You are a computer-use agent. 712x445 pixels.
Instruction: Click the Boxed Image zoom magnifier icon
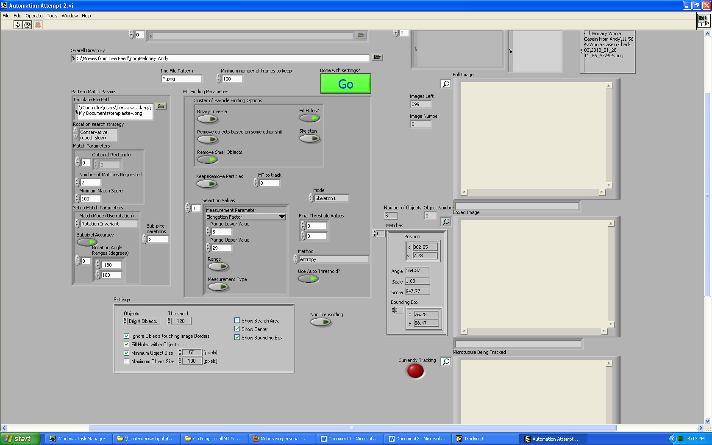(445, 222)
